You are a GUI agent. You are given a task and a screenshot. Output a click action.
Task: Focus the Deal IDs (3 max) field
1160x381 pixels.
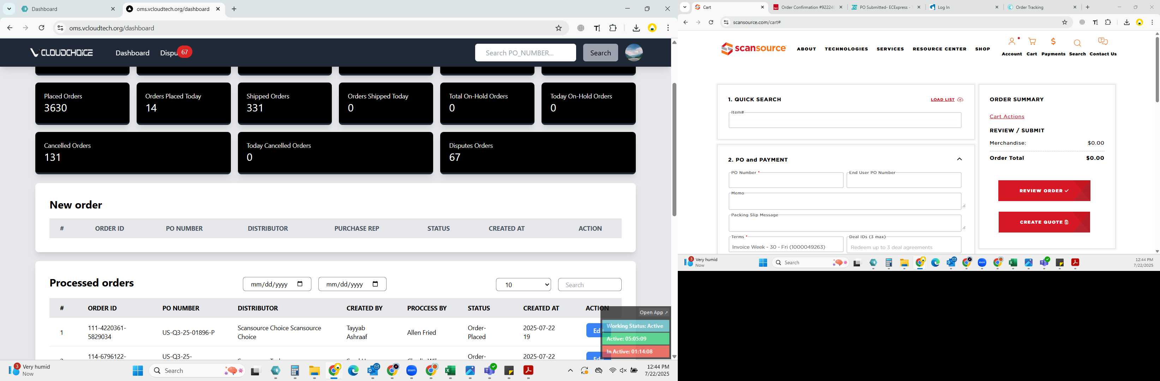[x=904, y=246]
